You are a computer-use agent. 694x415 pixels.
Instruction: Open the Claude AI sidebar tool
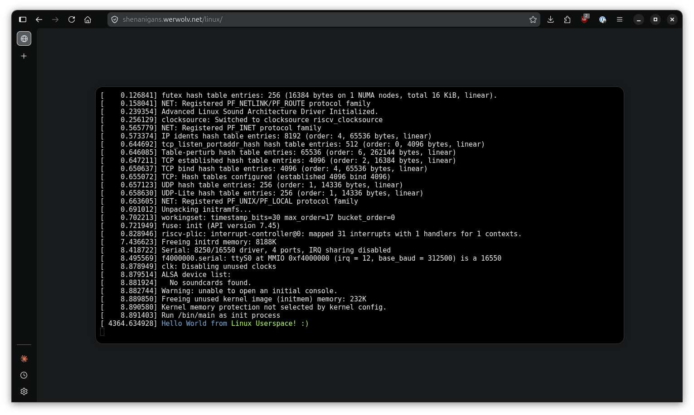(x=24, y=359)
